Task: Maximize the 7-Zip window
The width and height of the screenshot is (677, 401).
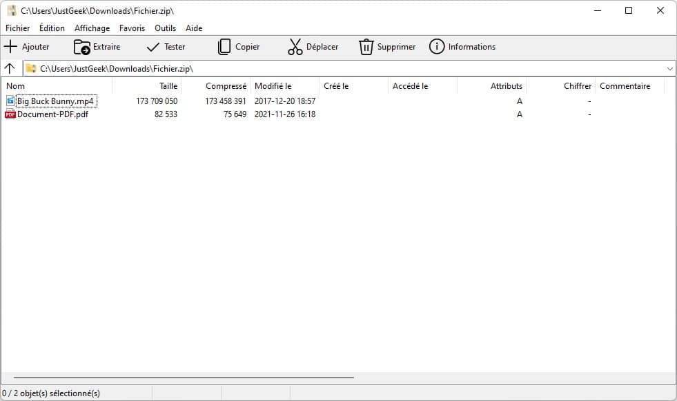Action: tap(629, 10)
